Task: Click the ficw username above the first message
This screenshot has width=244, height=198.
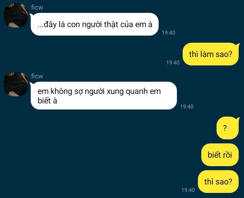Action: point(37,7)
